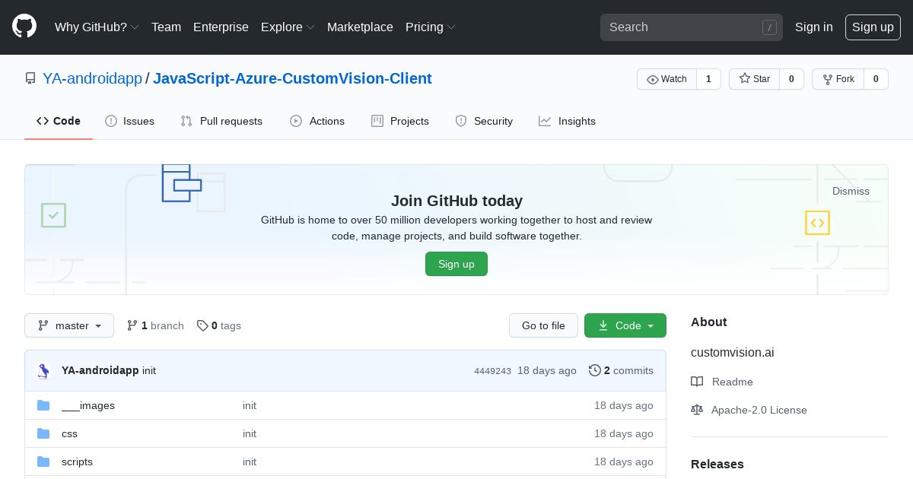Click the Watch button
The height and width of the screenshot is (479, 913).
(x=666, y=79)
